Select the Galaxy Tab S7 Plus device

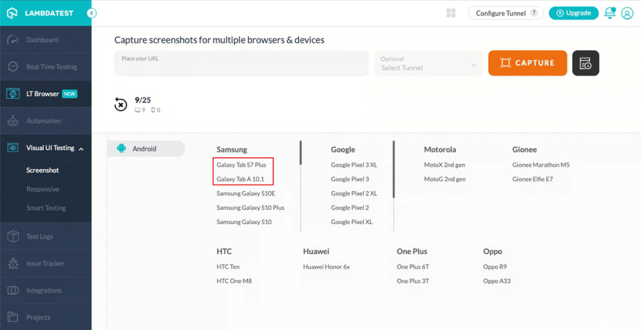[242, 165]
